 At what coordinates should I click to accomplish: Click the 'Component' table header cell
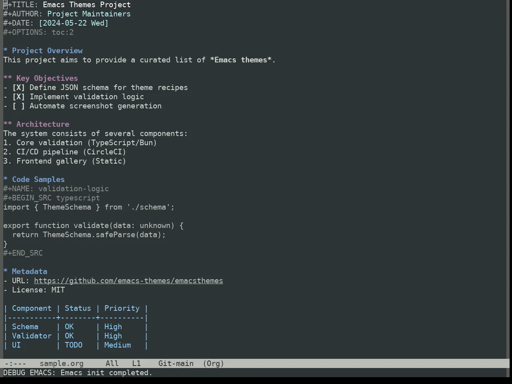[32, 308]
